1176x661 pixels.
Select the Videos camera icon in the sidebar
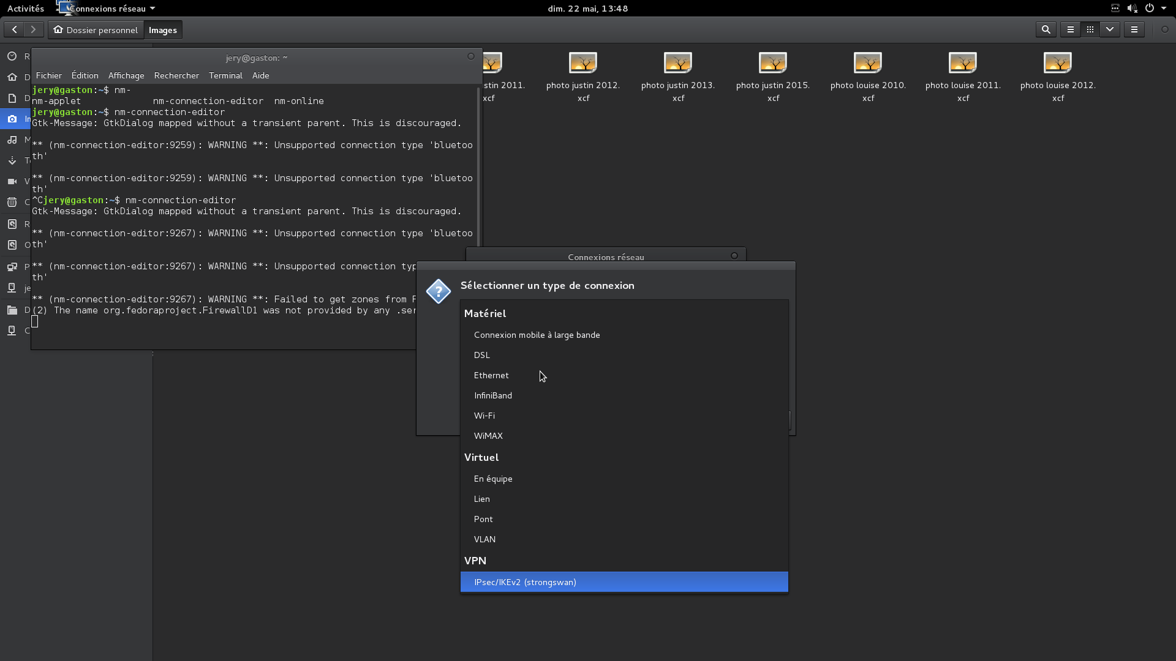pos(12,181)
